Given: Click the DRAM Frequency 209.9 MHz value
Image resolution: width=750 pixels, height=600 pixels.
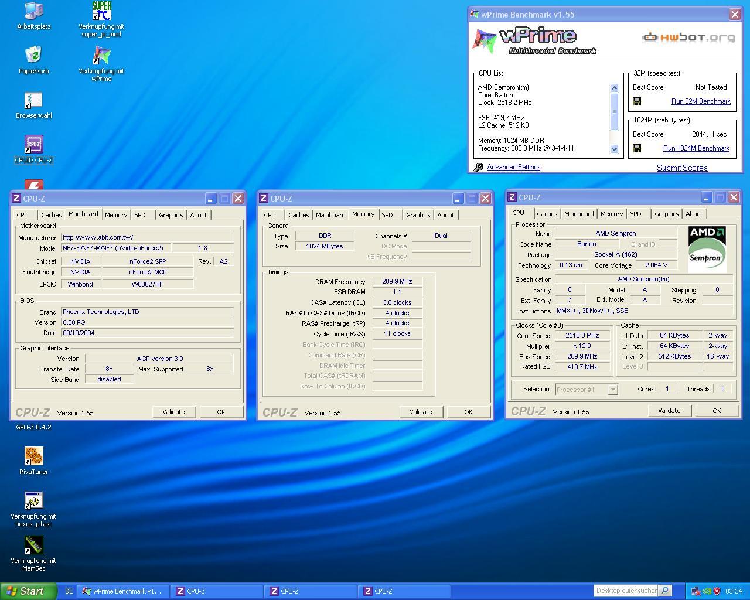Looking at the screenshot, I should (x=397, y=282).
